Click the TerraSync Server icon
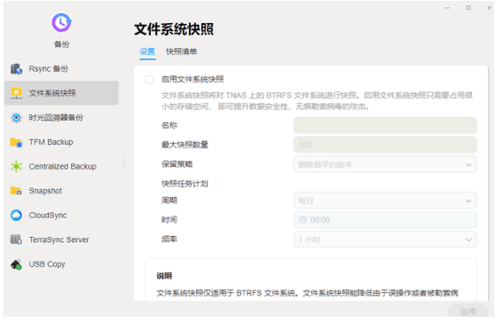Image resolution: width=496 pixels, height=323 pixels. pyautogui.click(x=16, y=240)
